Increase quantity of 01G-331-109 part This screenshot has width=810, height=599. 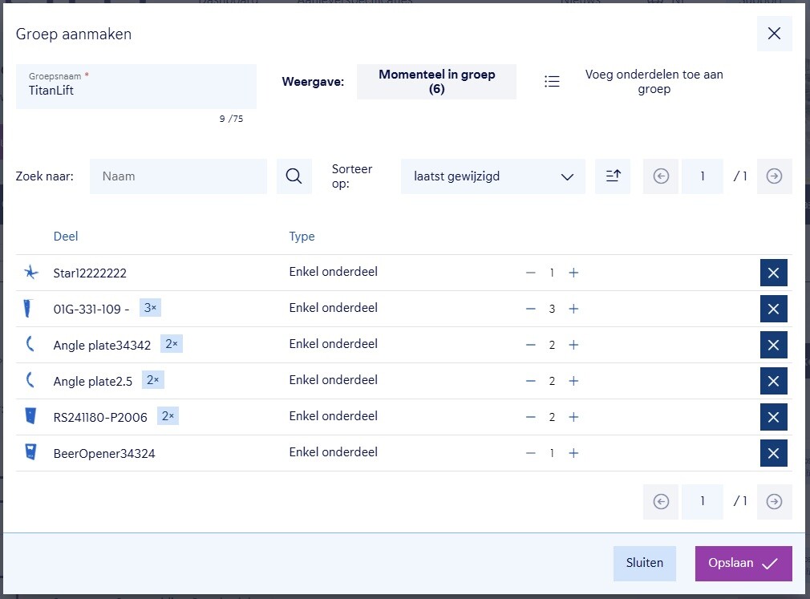(x=573, y=309)
